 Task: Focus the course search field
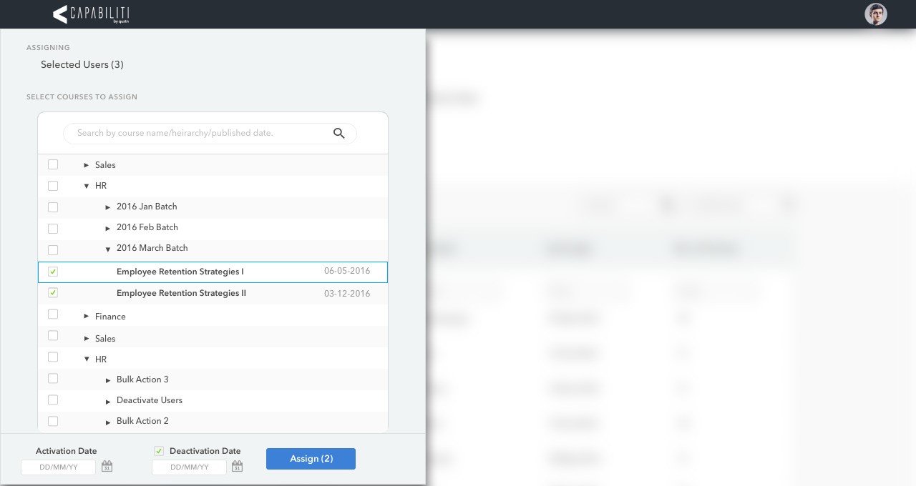210,133
